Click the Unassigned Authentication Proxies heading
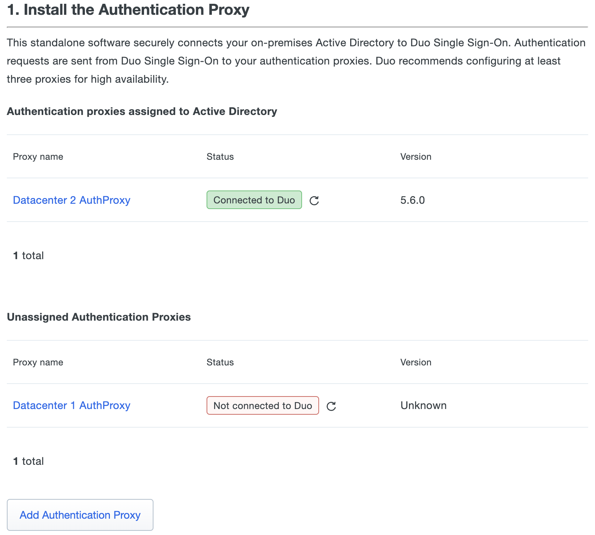The image size is (595, 535). 99,317
